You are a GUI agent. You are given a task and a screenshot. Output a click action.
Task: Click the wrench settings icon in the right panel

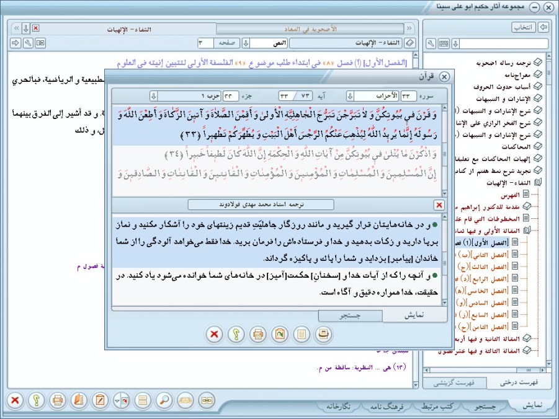coord(431,43)
